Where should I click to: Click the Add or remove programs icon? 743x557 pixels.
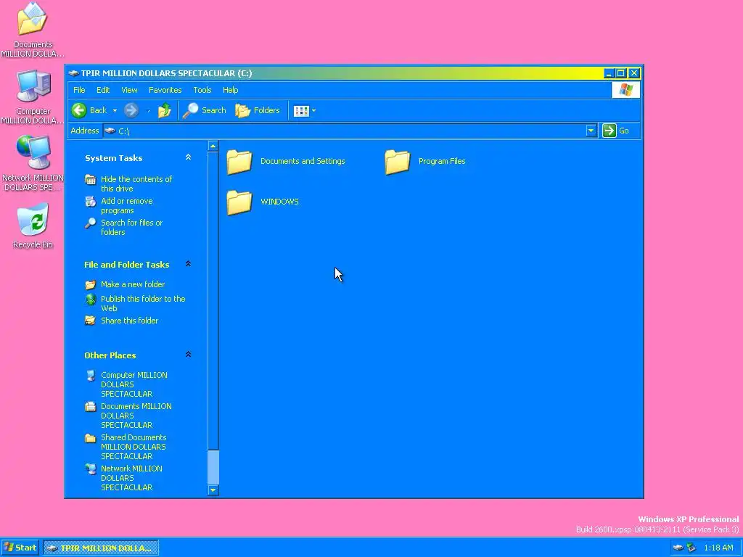(91, 202)
